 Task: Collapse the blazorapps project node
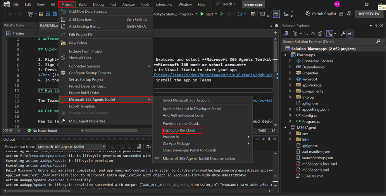click(285, 55)
